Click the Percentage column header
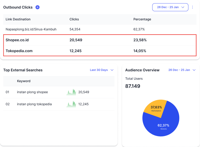The image size is (200, 147). (x=142, y=19)
